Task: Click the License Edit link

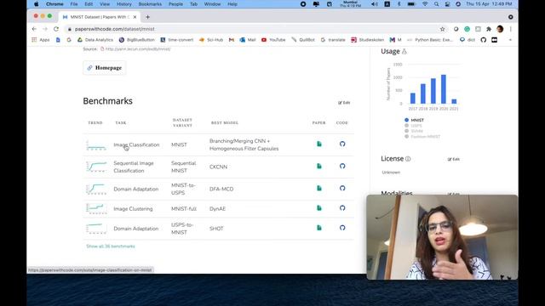Action: click(x=454, y=159)
